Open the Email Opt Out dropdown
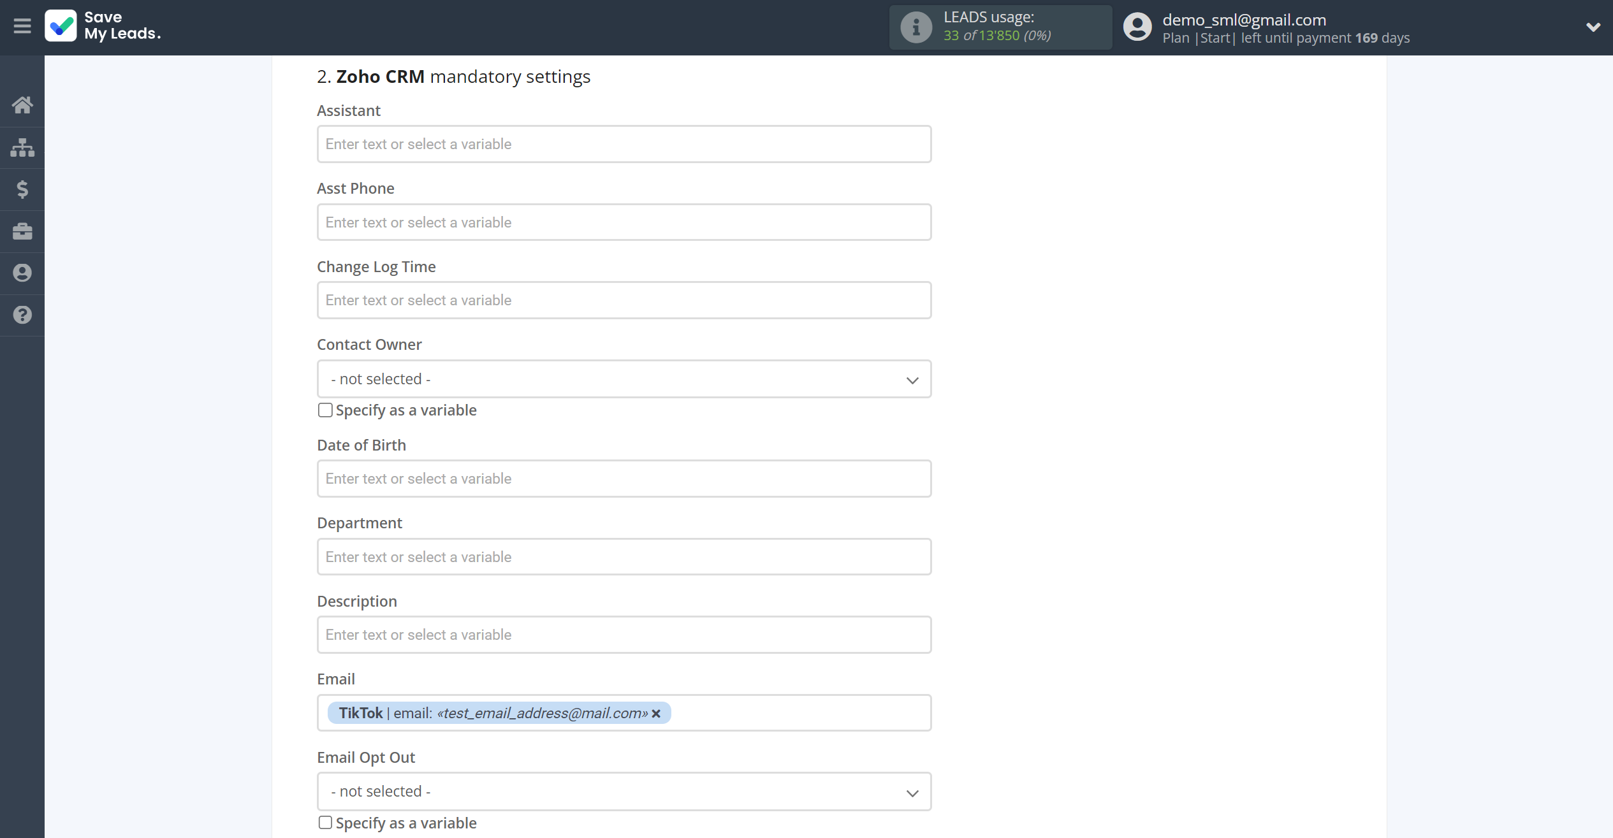This screenshot has height=838, width=1613. [624, 791]
